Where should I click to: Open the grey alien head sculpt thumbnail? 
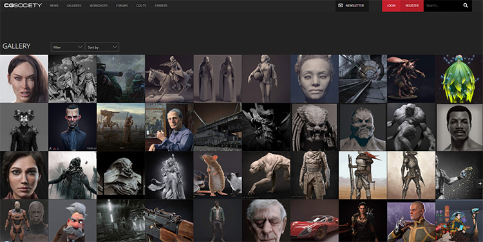coord(121,175)
